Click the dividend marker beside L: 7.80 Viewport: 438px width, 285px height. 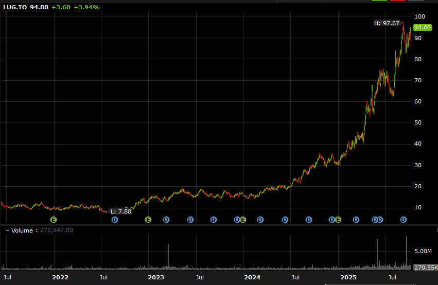[115, 220]
